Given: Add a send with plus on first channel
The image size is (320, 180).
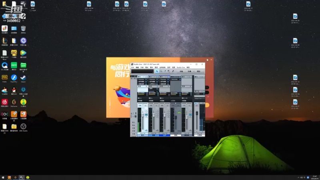Looking at the screenshot, I should [146, 86].
